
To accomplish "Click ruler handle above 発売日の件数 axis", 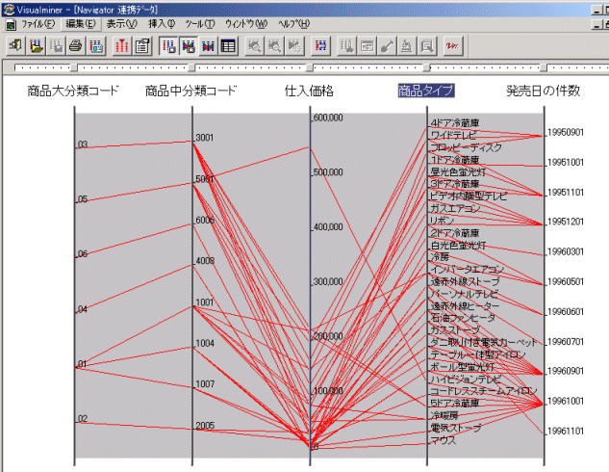I will click(x=544, y=68).
